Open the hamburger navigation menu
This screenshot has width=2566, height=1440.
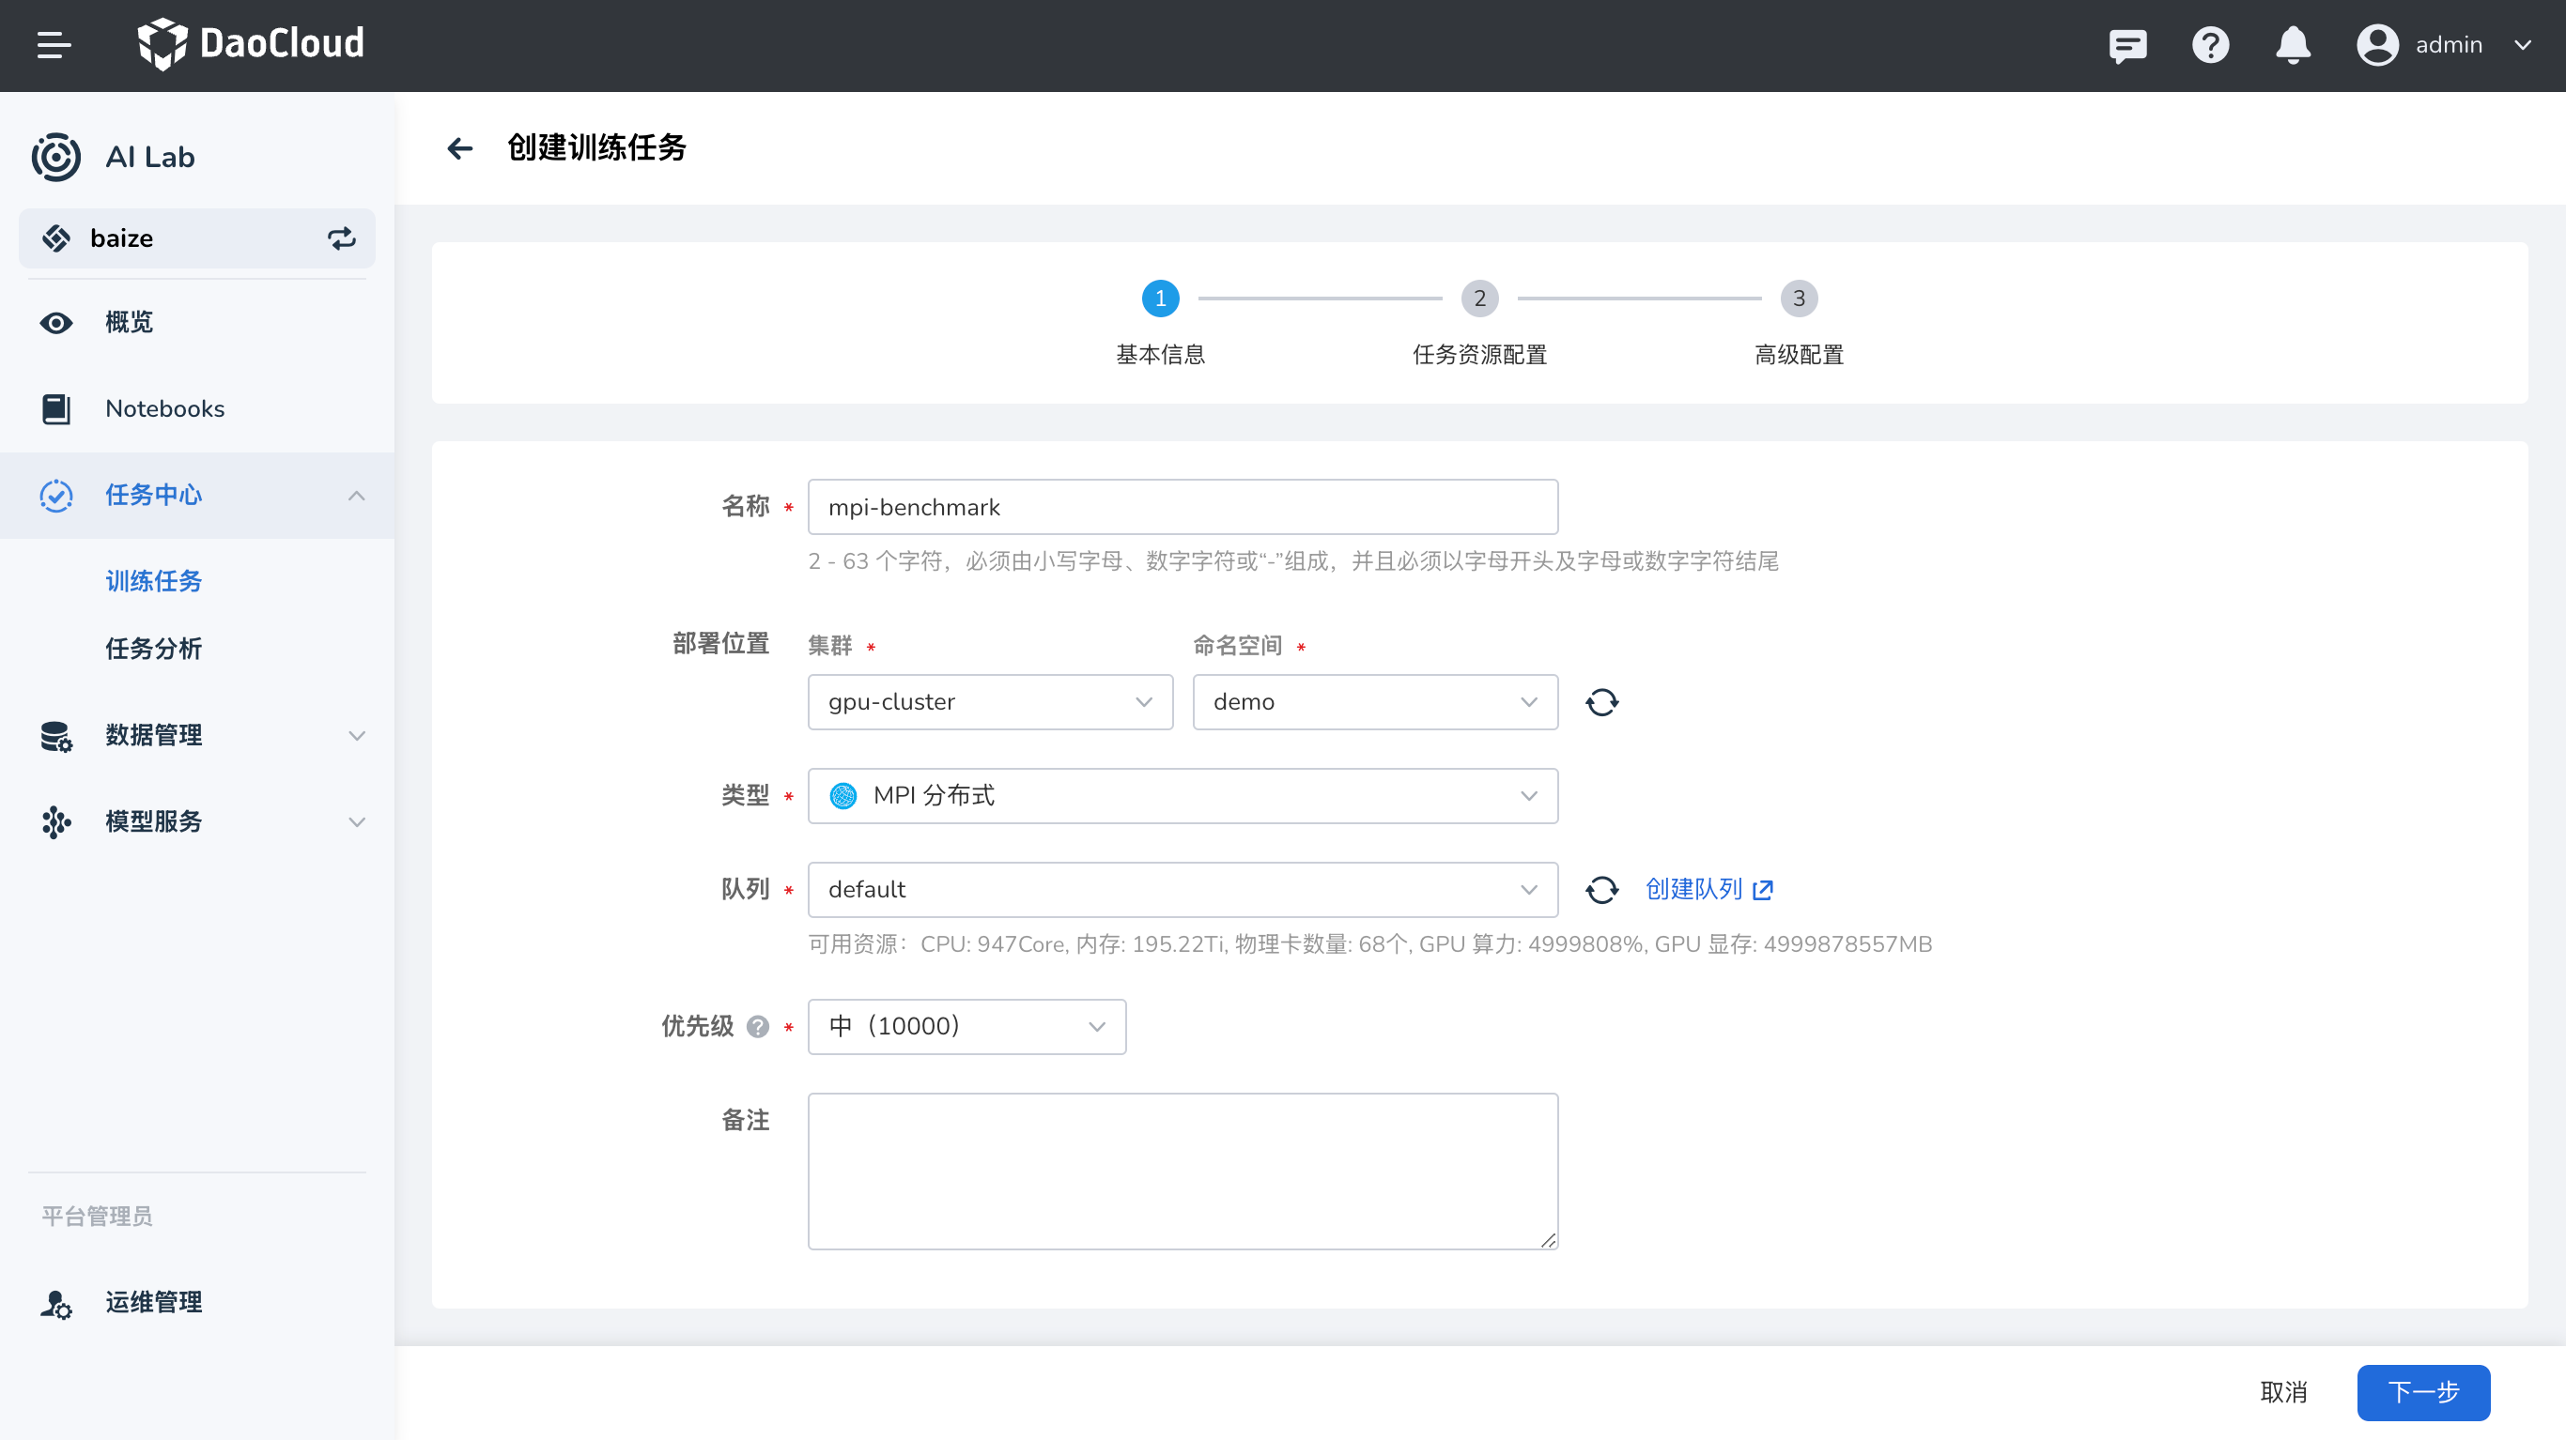pos(54,45)
